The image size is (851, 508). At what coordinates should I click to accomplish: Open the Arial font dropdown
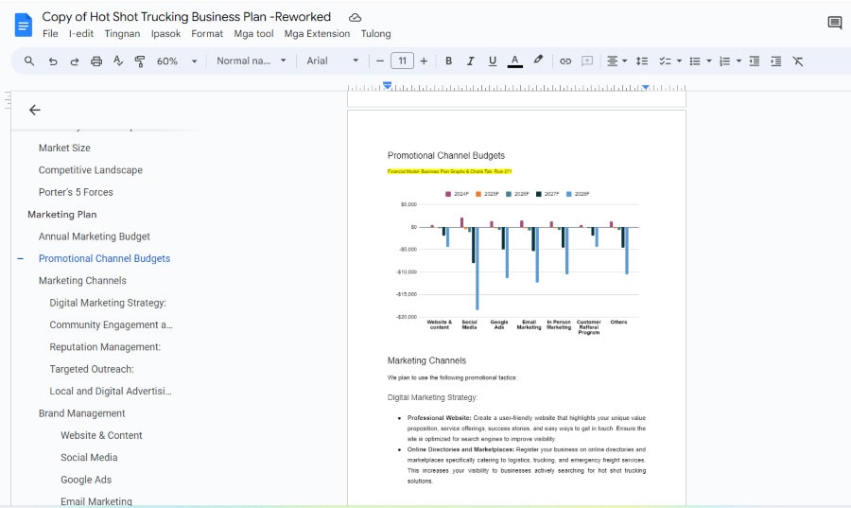333,61
